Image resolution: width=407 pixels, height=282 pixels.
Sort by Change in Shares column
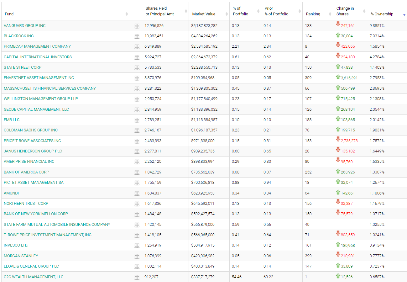point(350,11)
